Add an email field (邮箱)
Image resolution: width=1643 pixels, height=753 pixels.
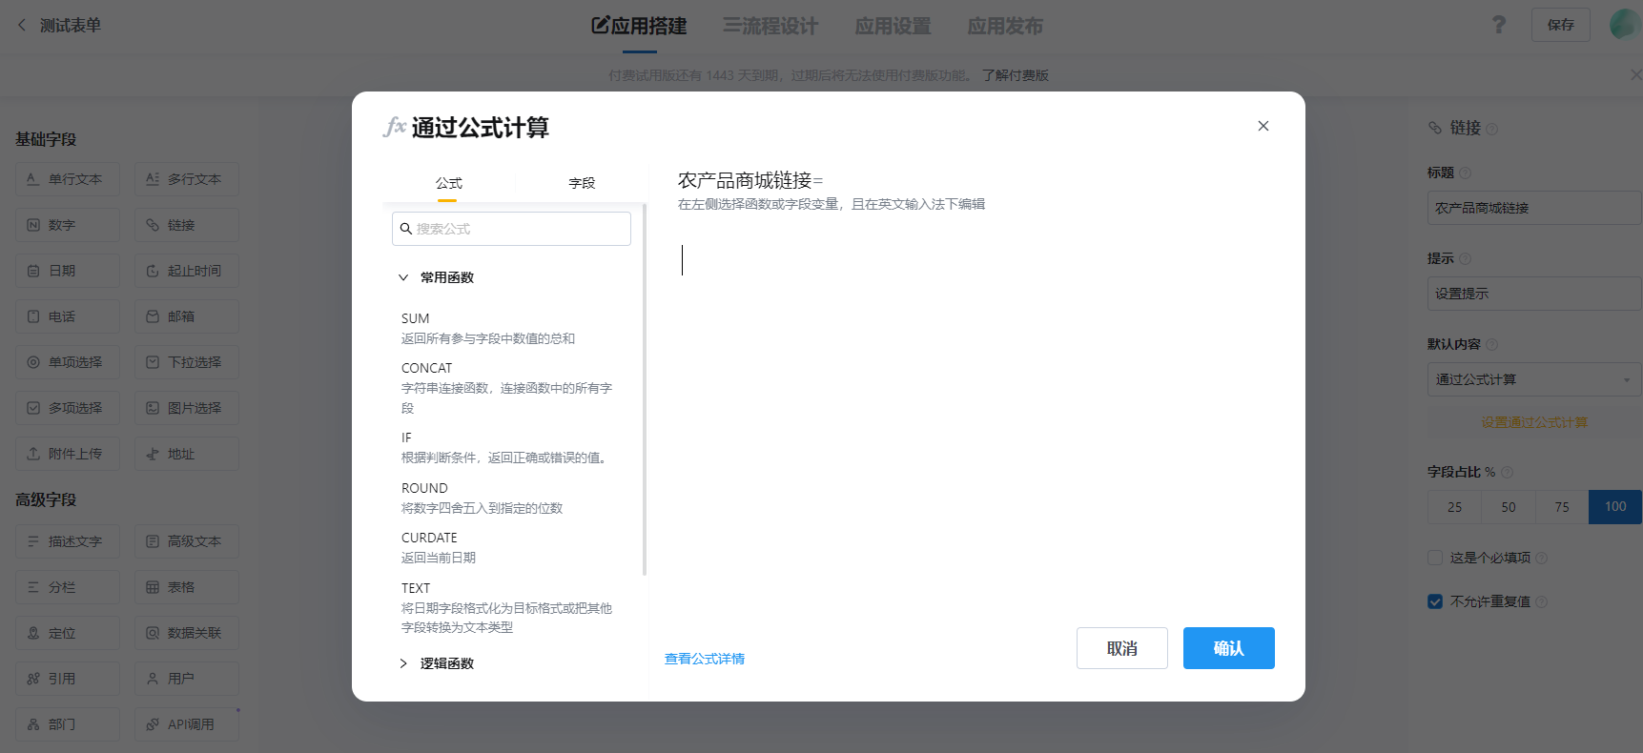point(187,316)
